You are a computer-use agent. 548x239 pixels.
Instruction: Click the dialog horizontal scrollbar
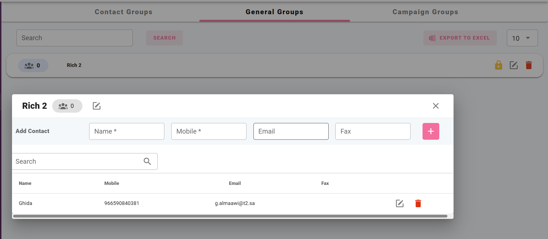pos(230,216)
